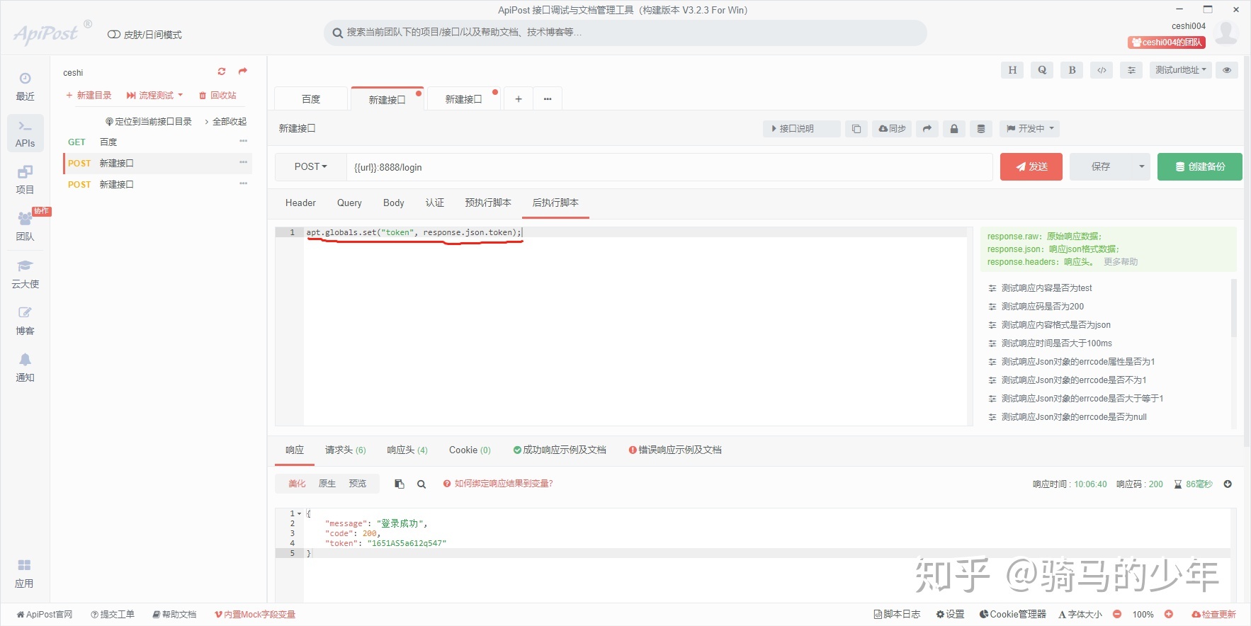
Task: Open the 最近 recent sidebar section
Action: click(x=25, y=86)
